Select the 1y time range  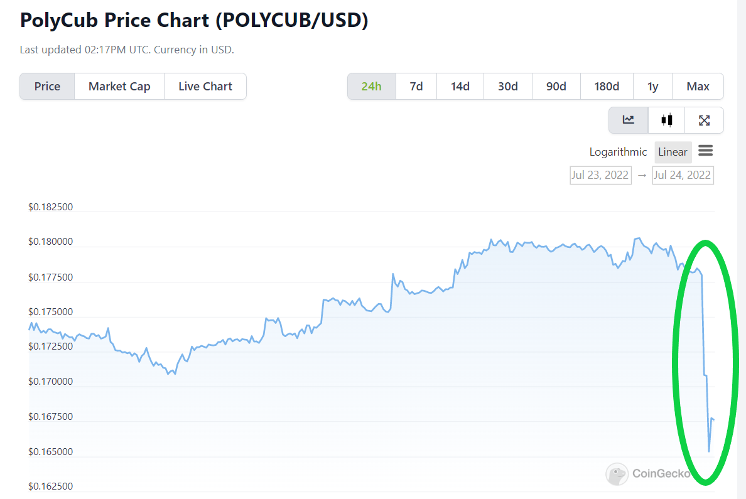point(653,87)
